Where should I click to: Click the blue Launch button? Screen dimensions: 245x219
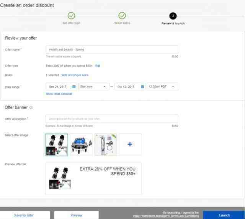(224, 215)
